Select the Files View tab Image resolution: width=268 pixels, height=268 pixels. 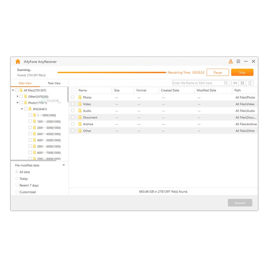click(25, 83)
